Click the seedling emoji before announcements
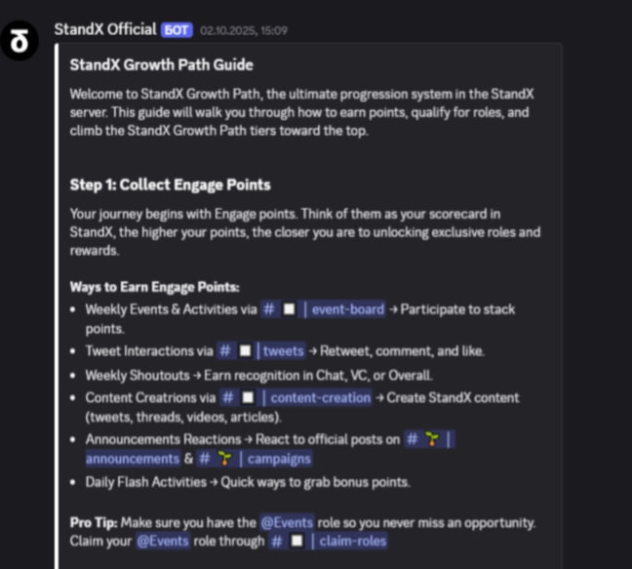The image size is (632, 569). 432,439
